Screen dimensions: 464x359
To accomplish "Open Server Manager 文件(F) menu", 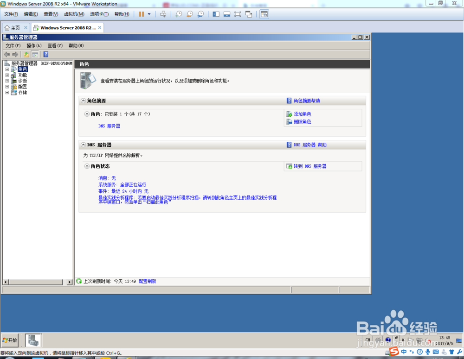I will tap(13, 45).
